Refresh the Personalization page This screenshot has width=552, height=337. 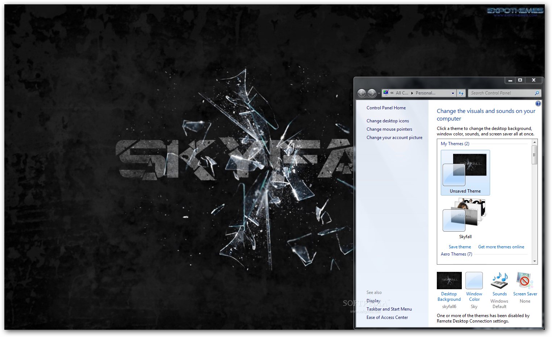coord(461,93)
